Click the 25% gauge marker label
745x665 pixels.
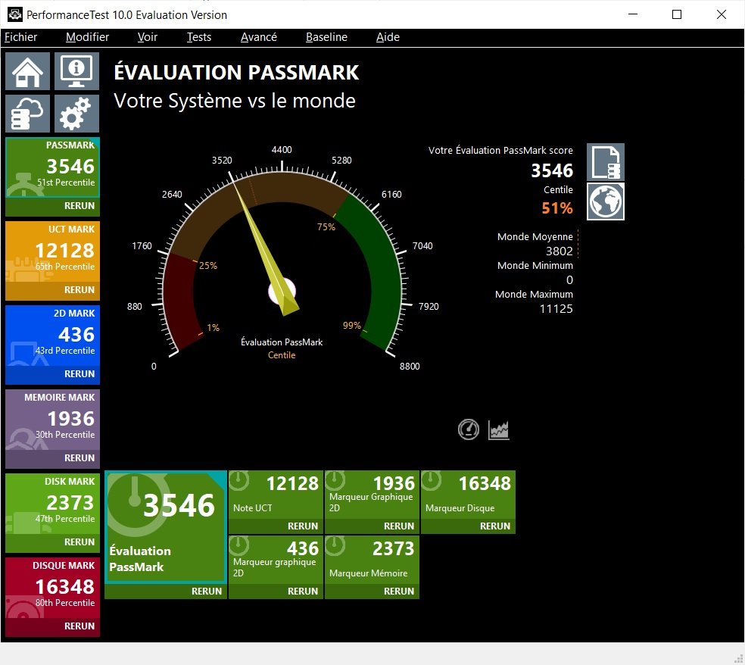[x=208, y=266]
